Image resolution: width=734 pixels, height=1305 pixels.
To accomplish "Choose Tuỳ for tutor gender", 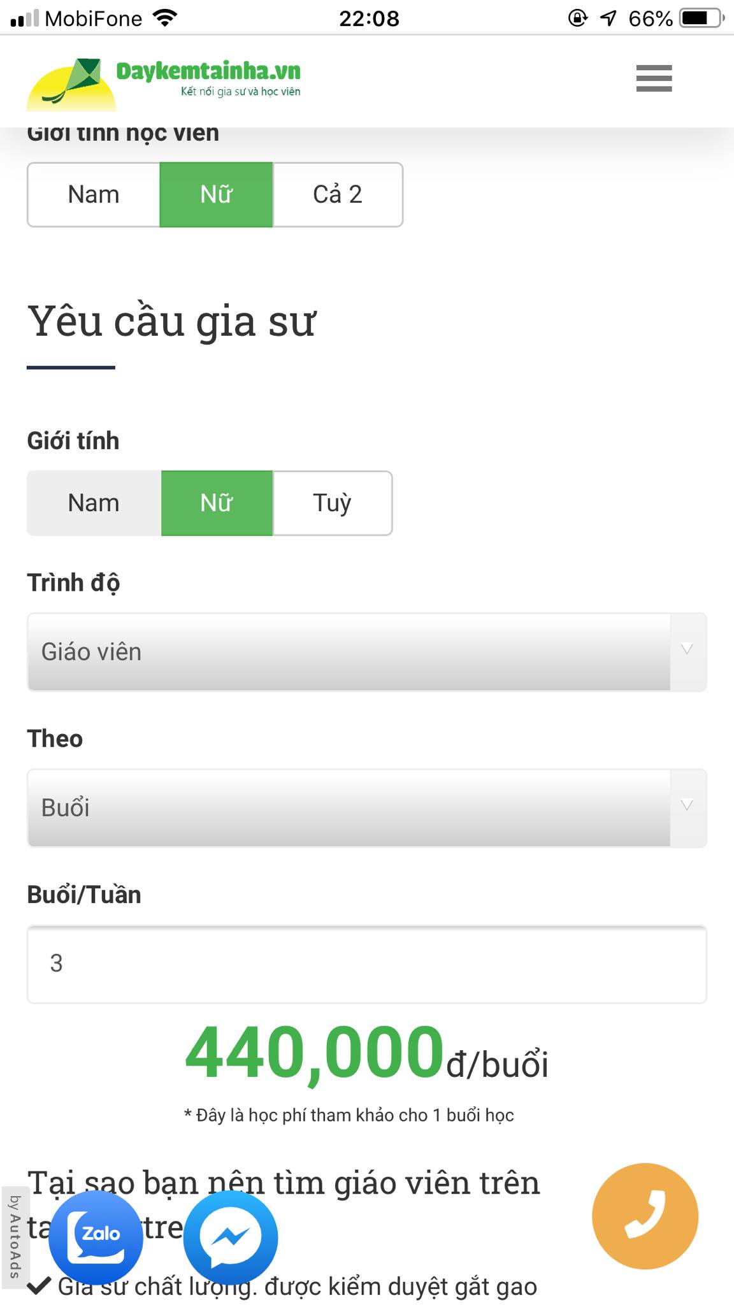I will [x=332, y=503].
